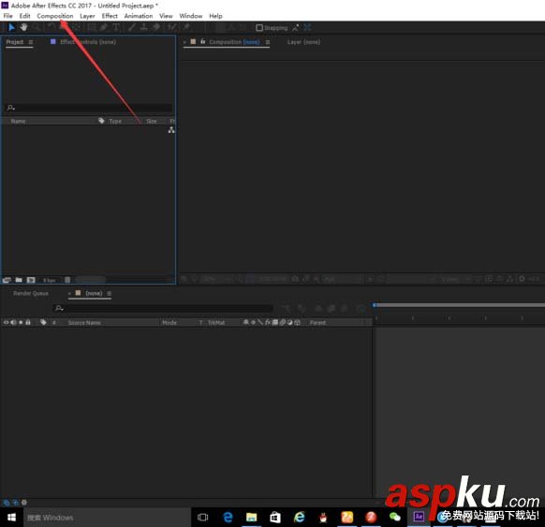
Task: Switch to the Layer (none) tab
Action: click(x=303, y=42)
